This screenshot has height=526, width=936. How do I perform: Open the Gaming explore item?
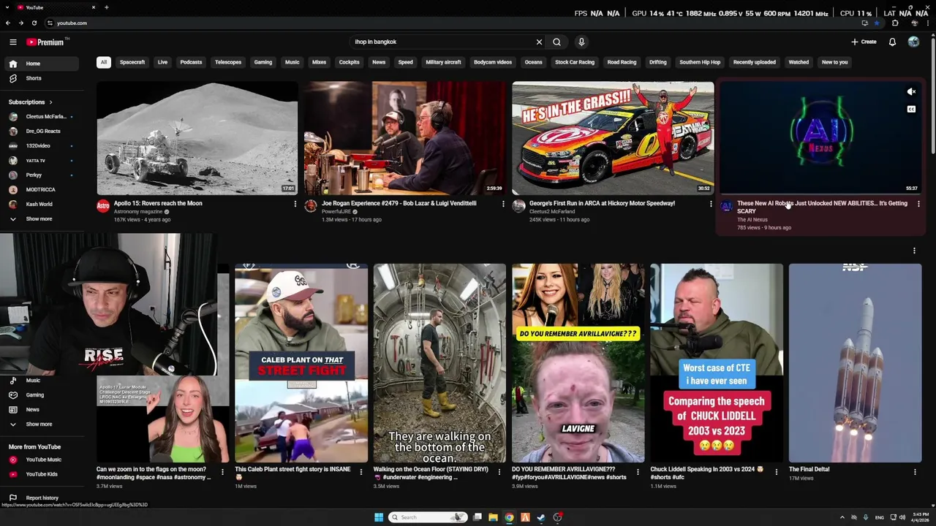click(x=40, y=395)
